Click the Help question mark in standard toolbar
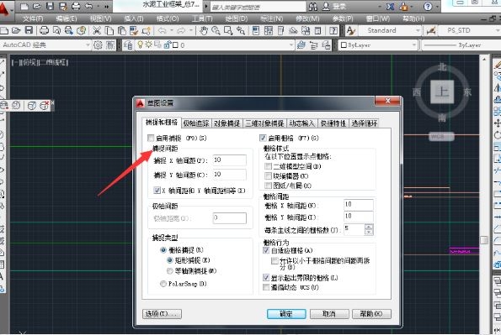 333,30
